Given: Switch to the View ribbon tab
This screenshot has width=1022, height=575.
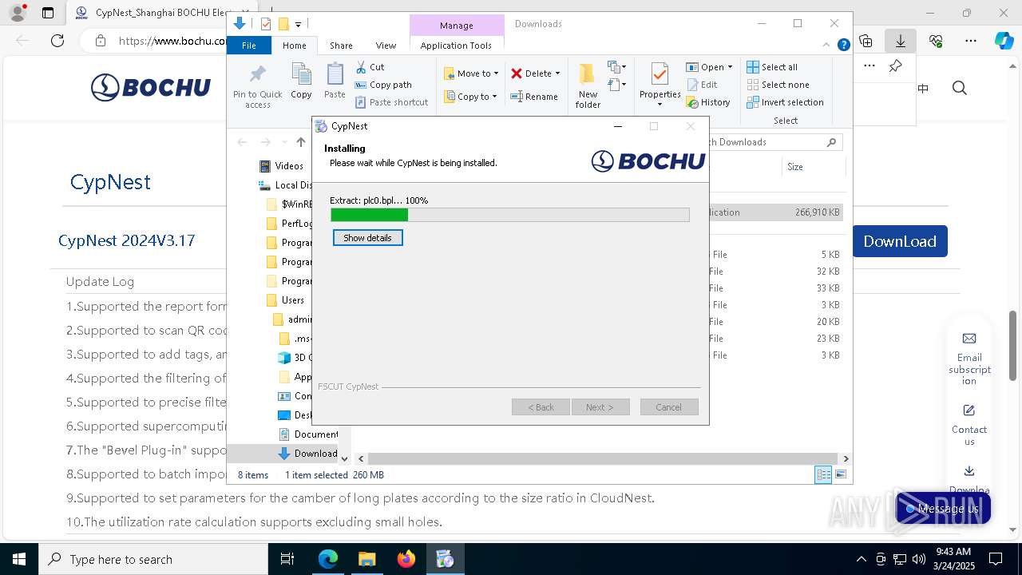Looking at the screenshot, I should (386, 46).
